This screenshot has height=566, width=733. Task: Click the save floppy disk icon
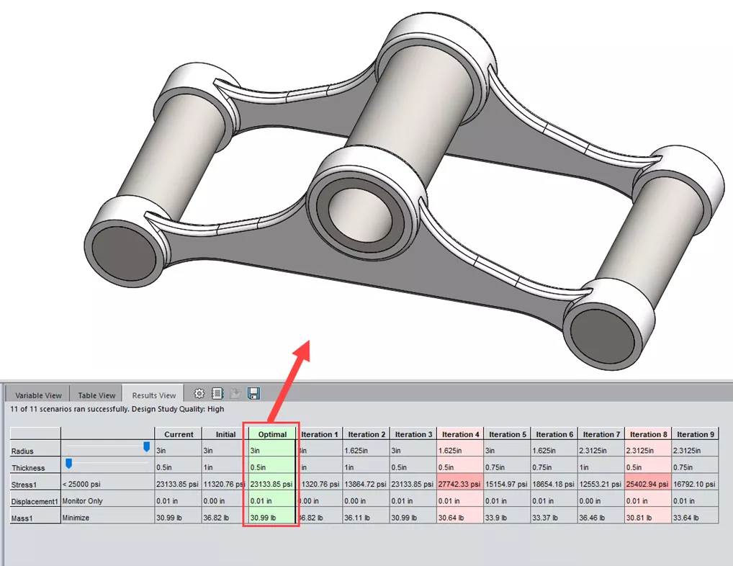[x=253, y=394]
